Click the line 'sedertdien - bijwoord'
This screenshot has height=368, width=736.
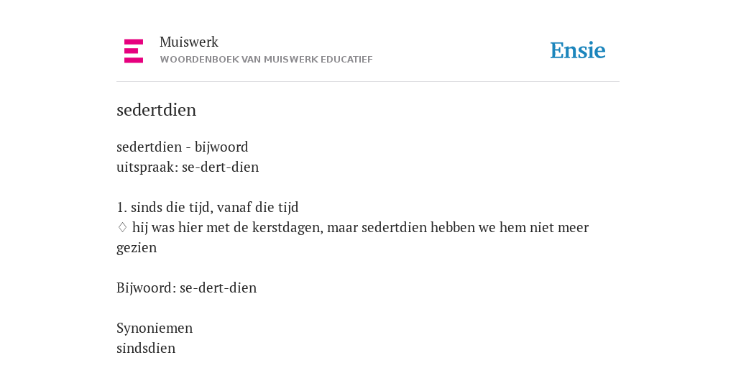pyautogui.click(x=182, y=147)
